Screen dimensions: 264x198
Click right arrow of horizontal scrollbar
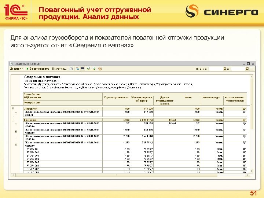(247, 175)
